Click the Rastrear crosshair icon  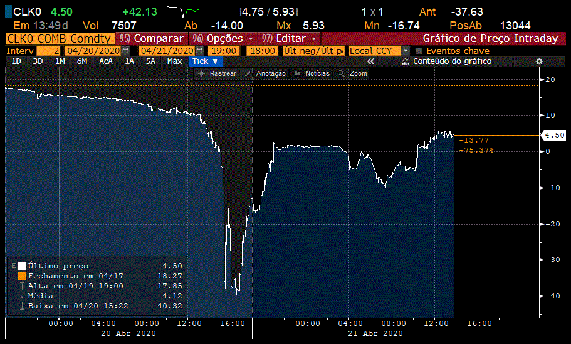click(201, 74)
